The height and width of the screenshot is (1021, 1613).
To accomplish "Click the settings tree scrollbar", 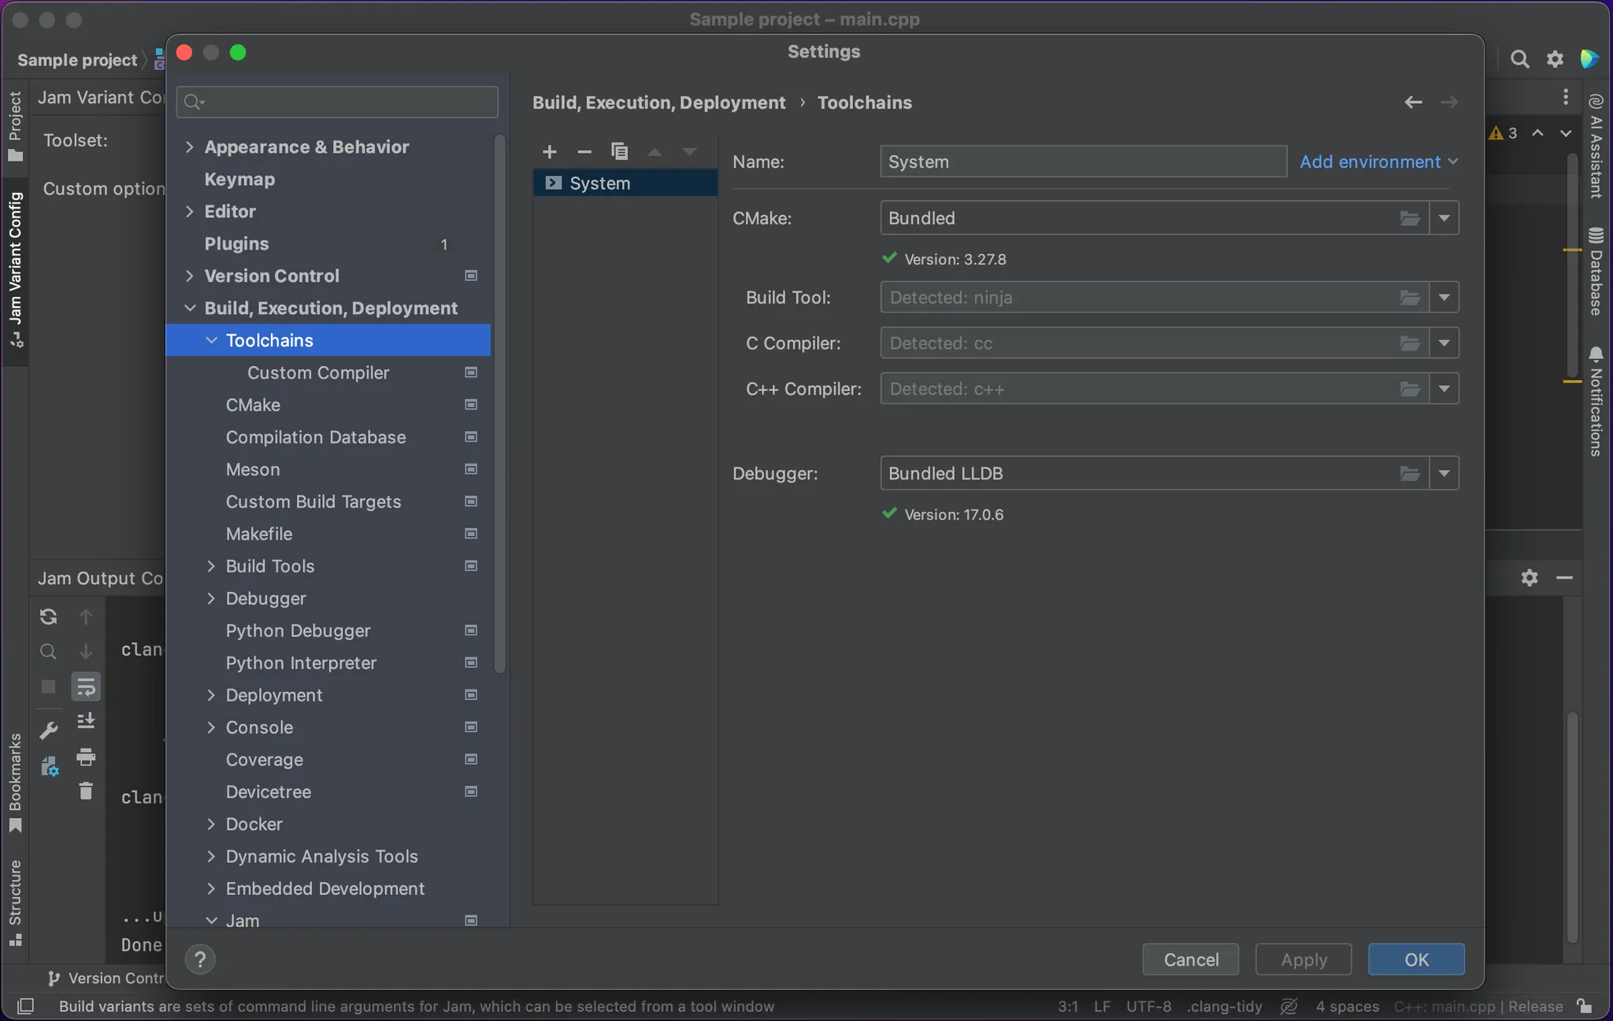I will click(499, 403).
